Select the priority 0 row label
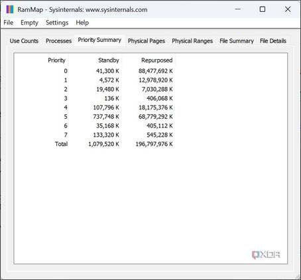This screenshot has height=280, width=301. (66, 71)
